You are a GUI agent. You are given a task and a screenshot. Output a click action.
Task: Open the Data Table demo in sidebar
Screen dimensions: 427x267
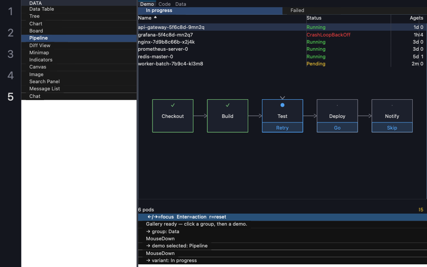click(79, 9)
